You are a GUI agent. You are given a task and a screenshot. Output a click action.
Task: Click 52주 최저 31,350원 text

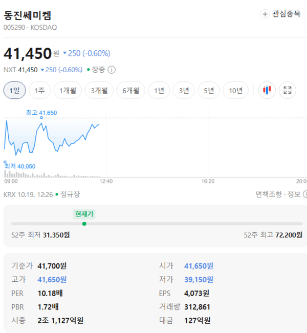click(40, 235)
